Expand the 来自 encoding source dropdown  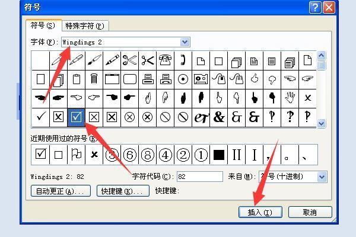pyautogui.click(x=322, y=177)
